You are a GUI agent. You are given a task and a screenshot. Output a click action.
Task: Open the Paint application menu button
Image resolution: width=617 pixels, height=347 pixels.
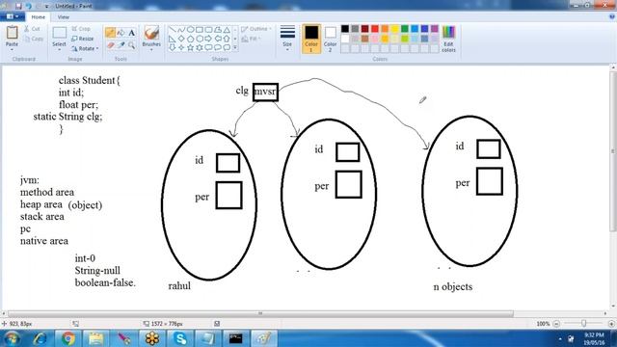pos(12,16)
